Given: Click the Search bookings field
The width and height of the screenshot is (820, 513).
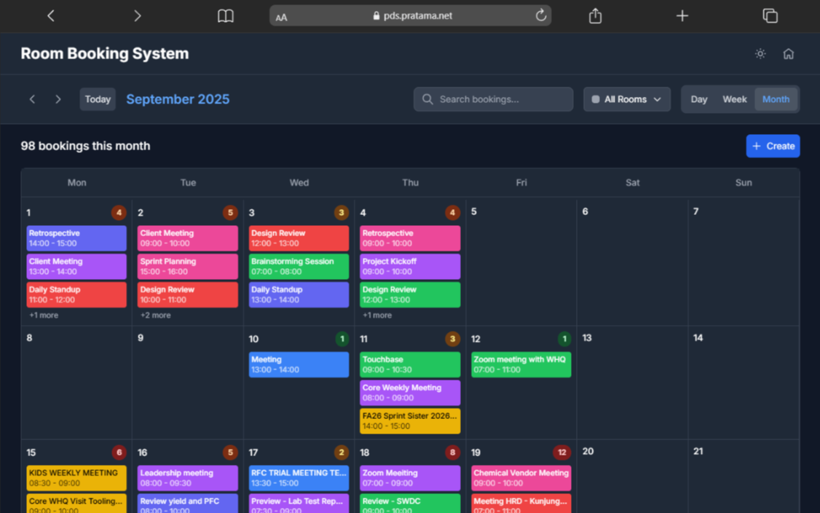Looking at the screenshot, I should [493, 99].
